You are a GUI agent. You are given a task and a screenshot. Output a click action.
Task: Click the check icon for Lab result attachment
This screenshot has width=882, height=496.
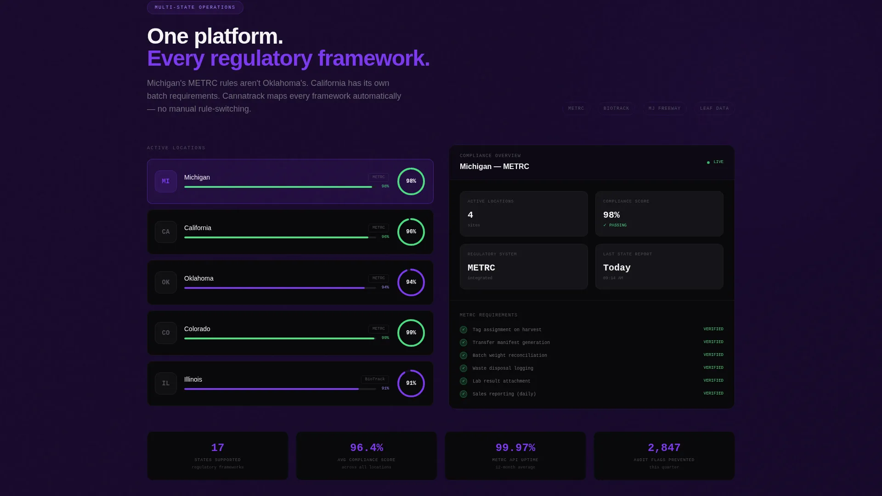pos(464,381)
